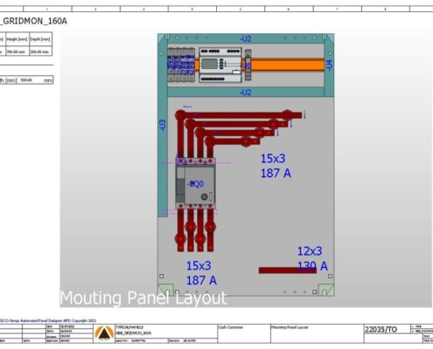
Task: Click the bottom-right mounting bracket of plate
Action: (x=326, y=290)
